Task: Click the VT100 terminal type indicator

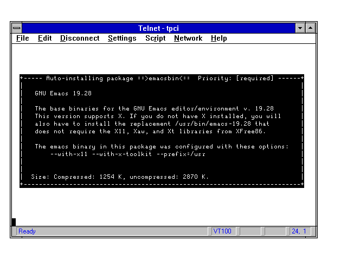Action: click(222, 231)
